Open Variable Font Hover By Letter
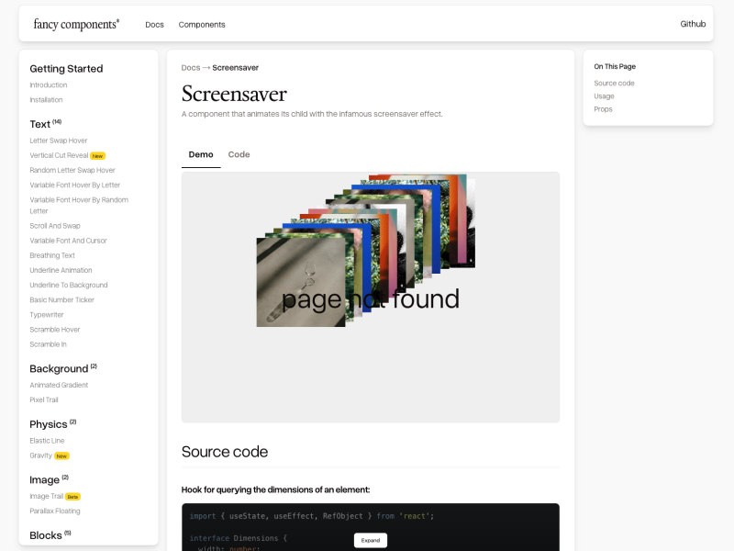This screenshot has width=734, height=551. click(x=75, y=186)
